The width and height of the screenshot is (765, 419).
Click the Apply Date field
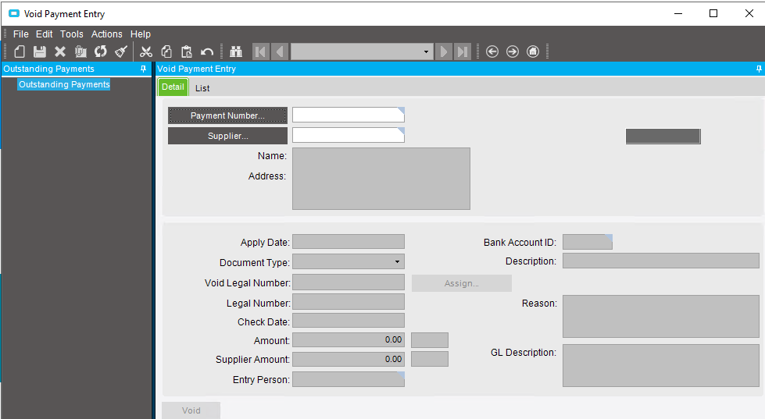pyautogui.click(x=349, y=242)
